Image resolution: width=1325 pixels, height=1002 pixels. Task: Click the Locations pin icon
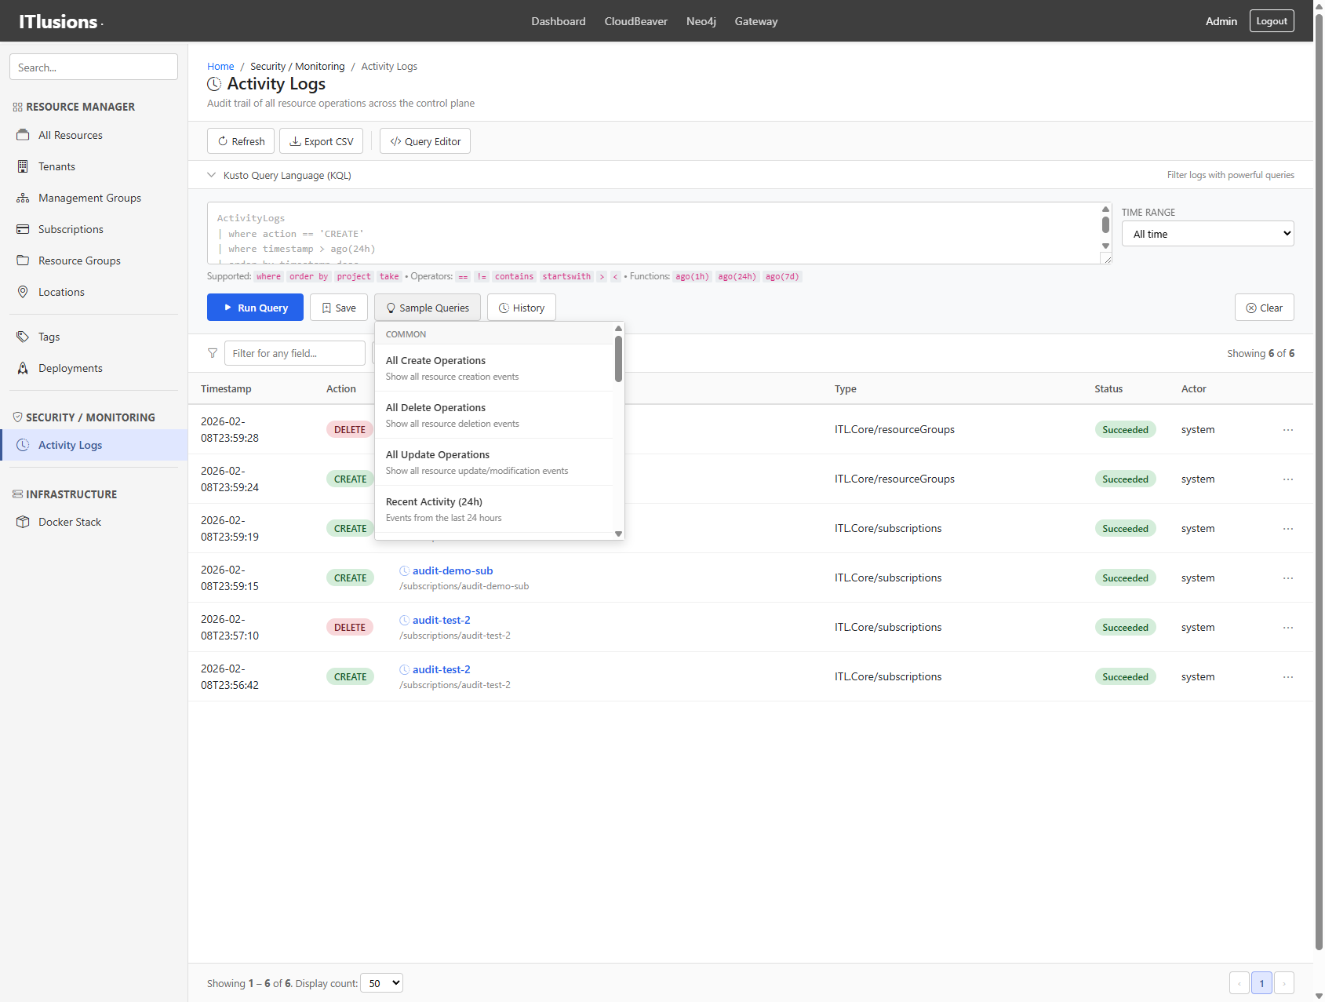coord(24,292)
